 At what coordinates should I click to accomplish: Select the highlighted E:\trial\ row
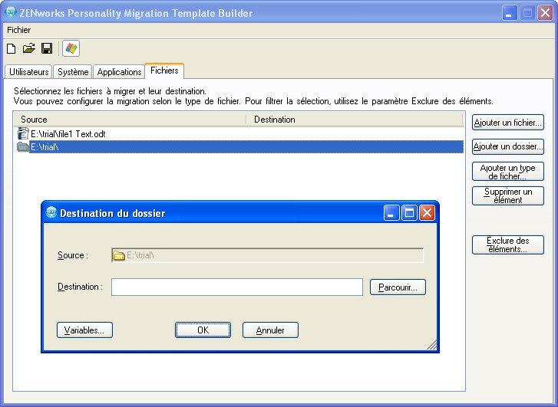pos(239,147)
